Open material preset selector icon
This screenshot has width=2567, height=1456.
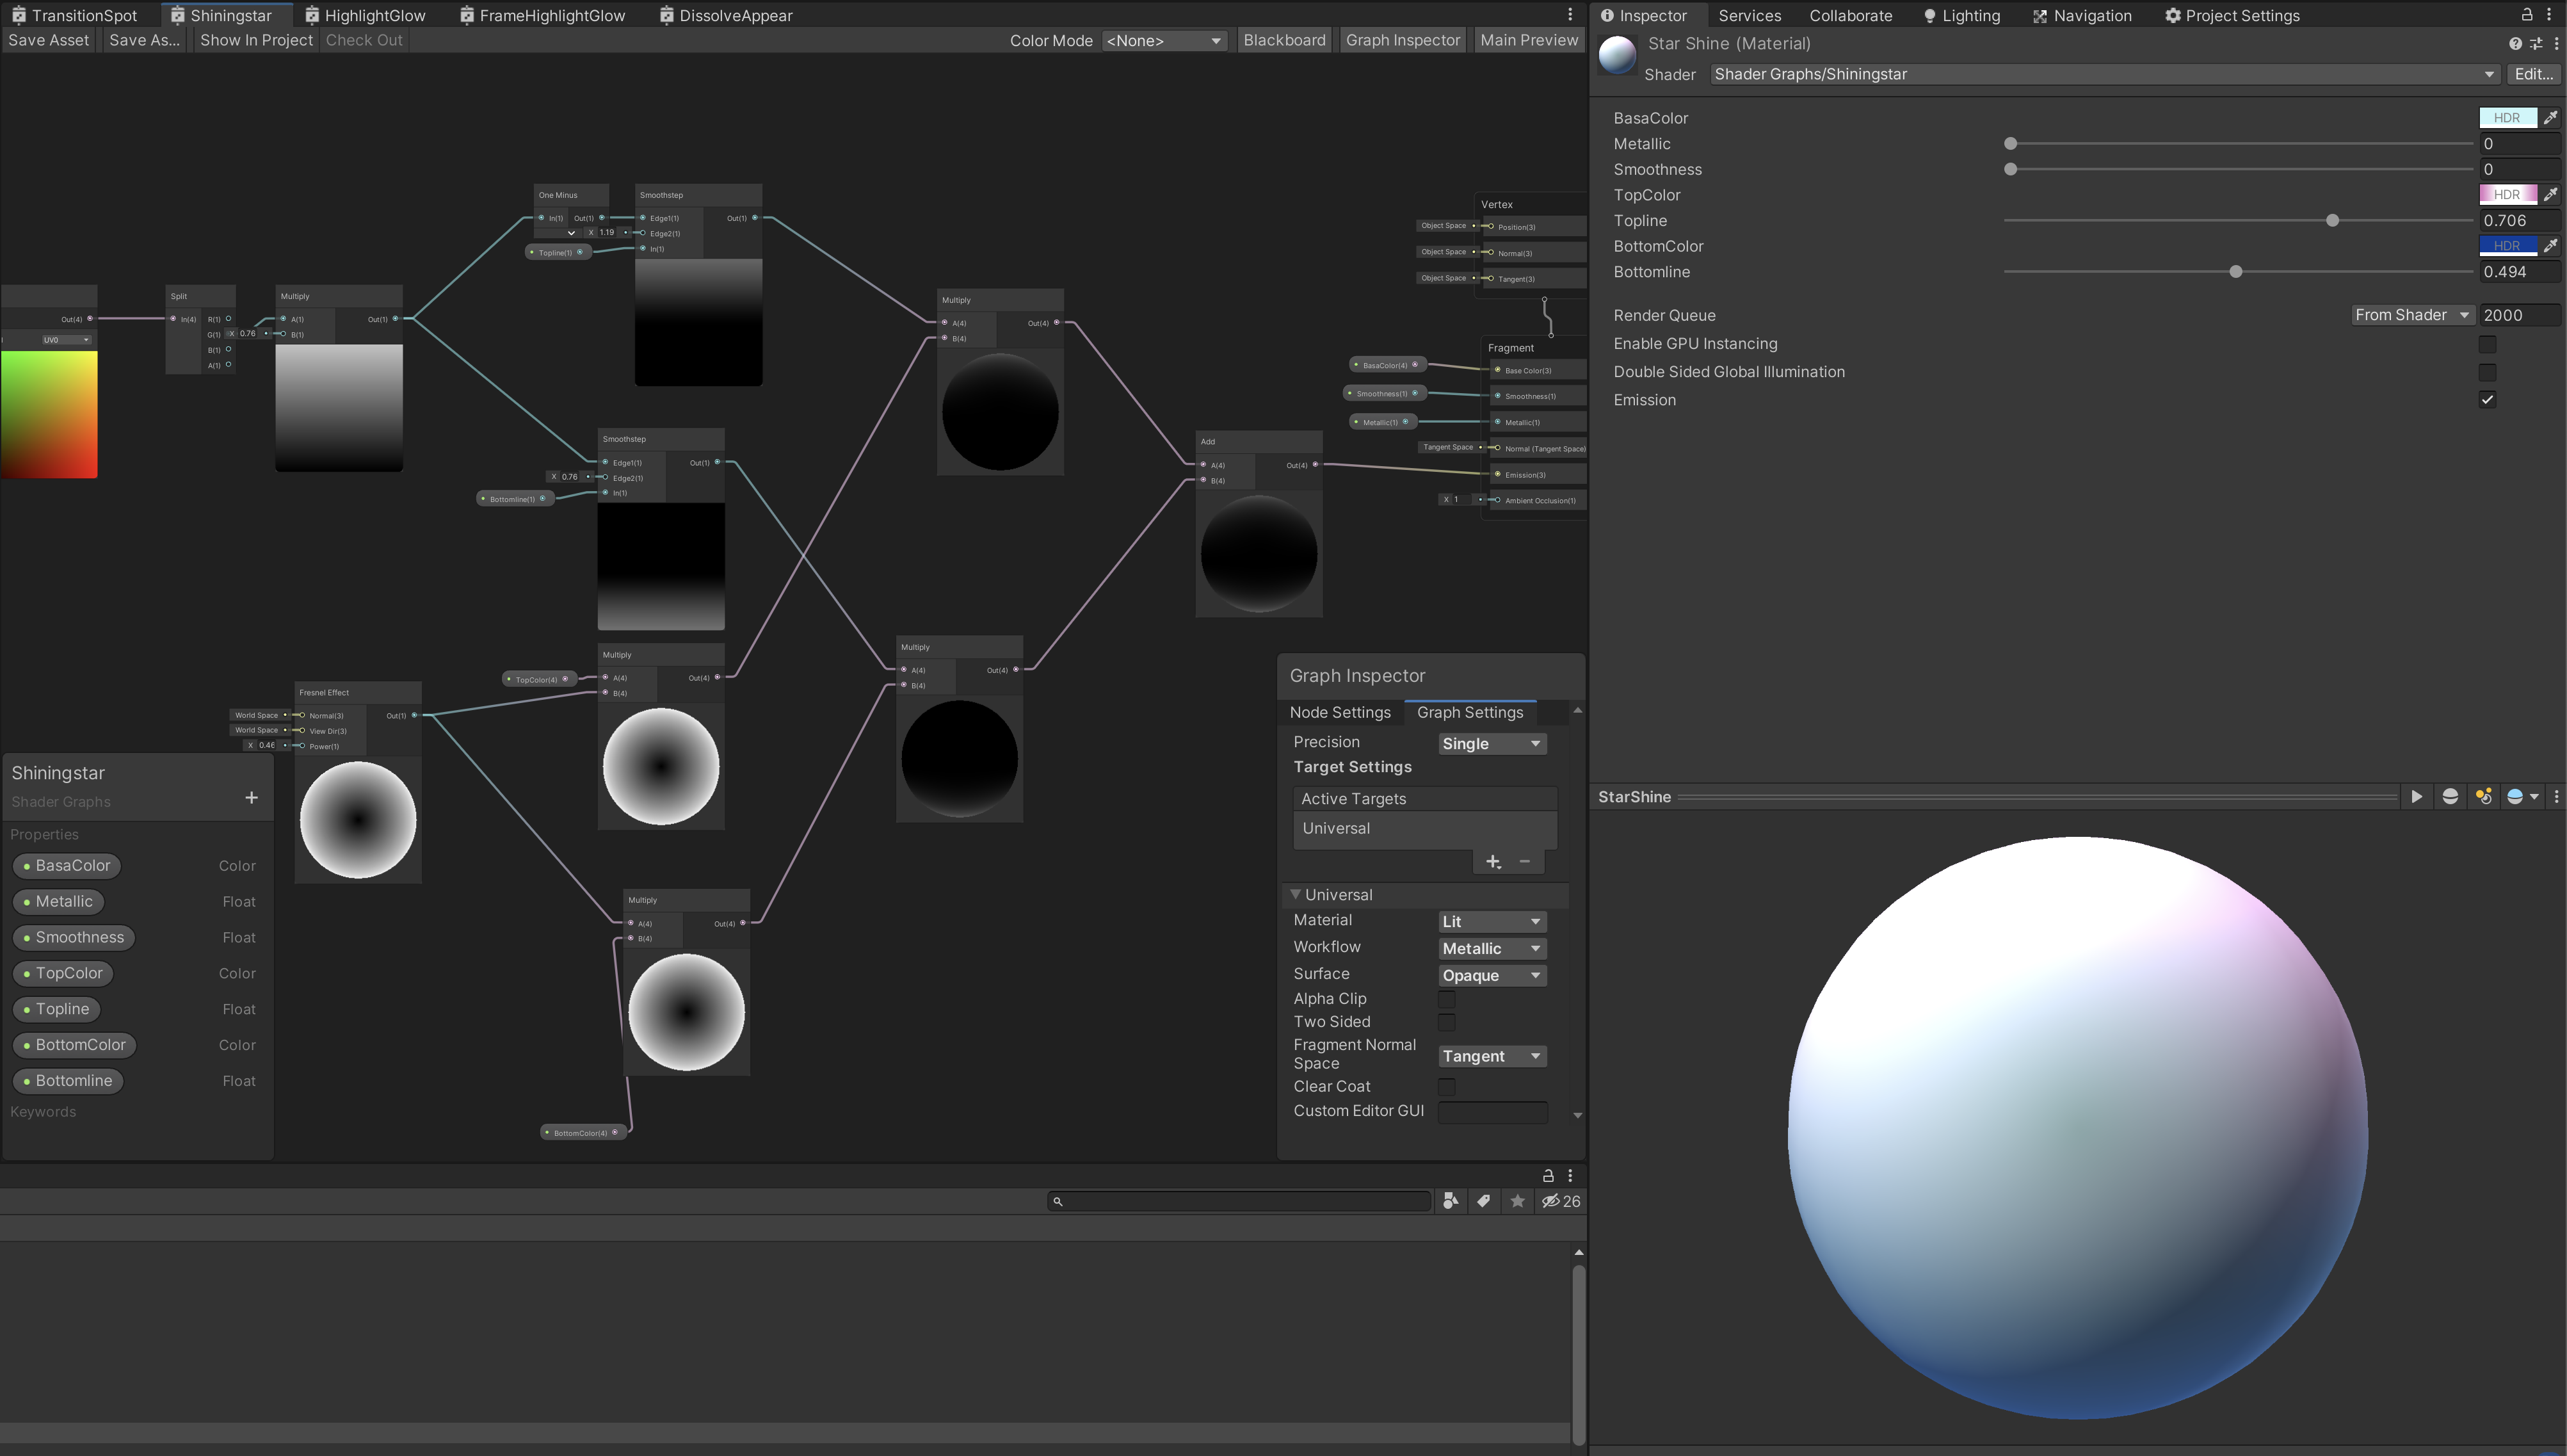(x=2536, y=44)
